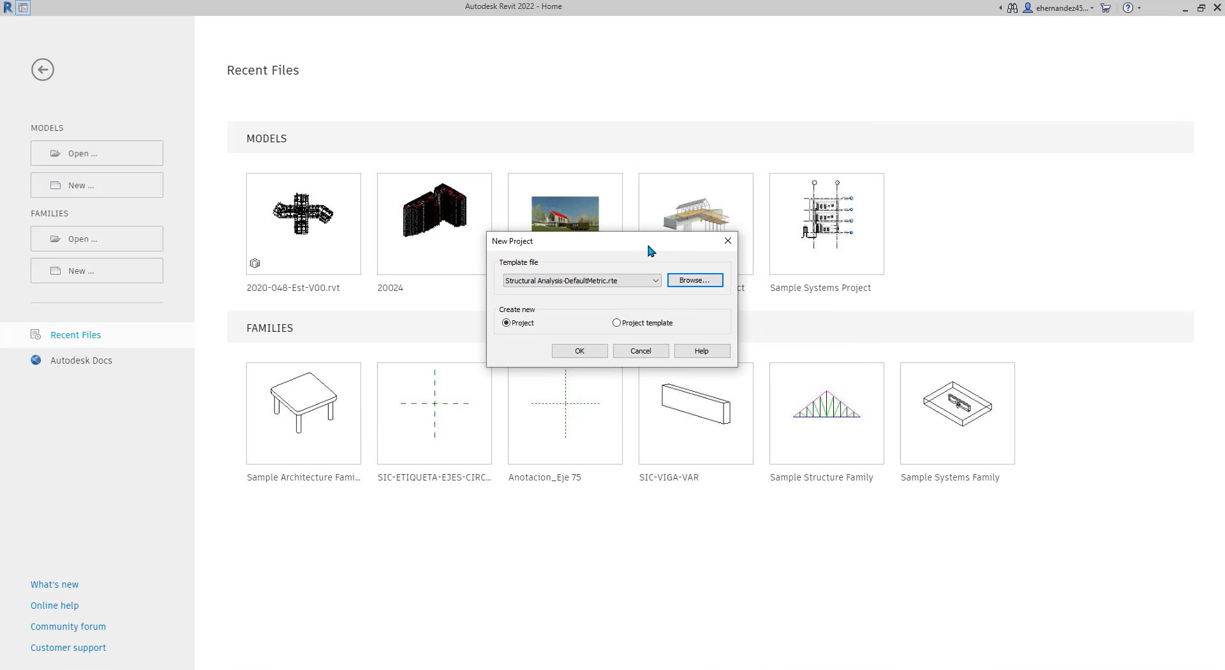Screen dimensions: 1225x670
Task: Click the Browse... button
Action: click(x=695, y=280)
